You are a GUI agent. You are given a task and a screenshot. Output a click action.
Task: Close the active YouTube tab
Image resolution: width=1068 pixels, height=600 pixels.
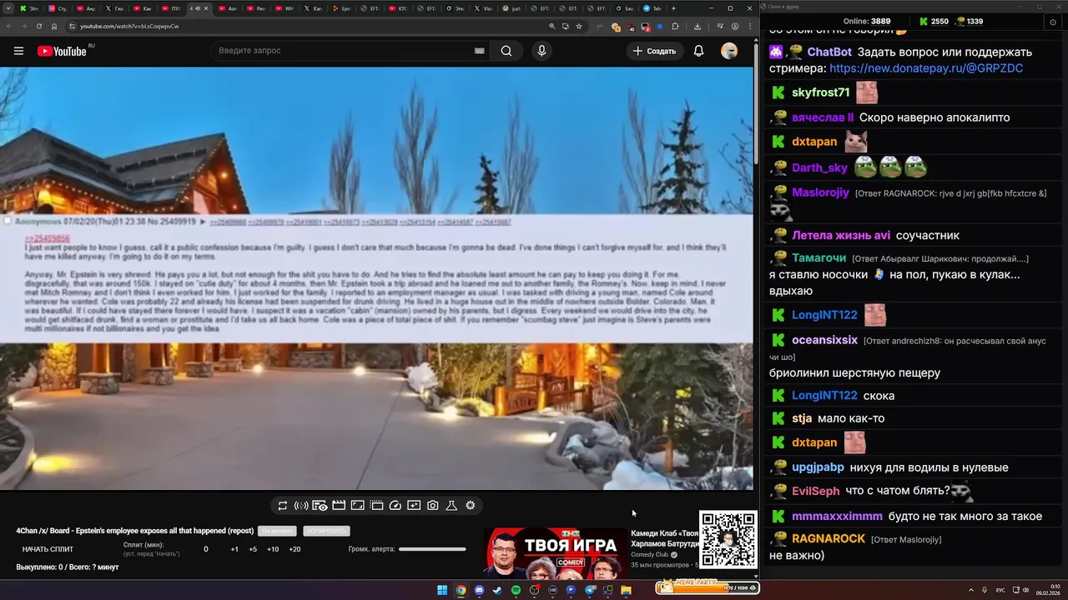(207, 8)
